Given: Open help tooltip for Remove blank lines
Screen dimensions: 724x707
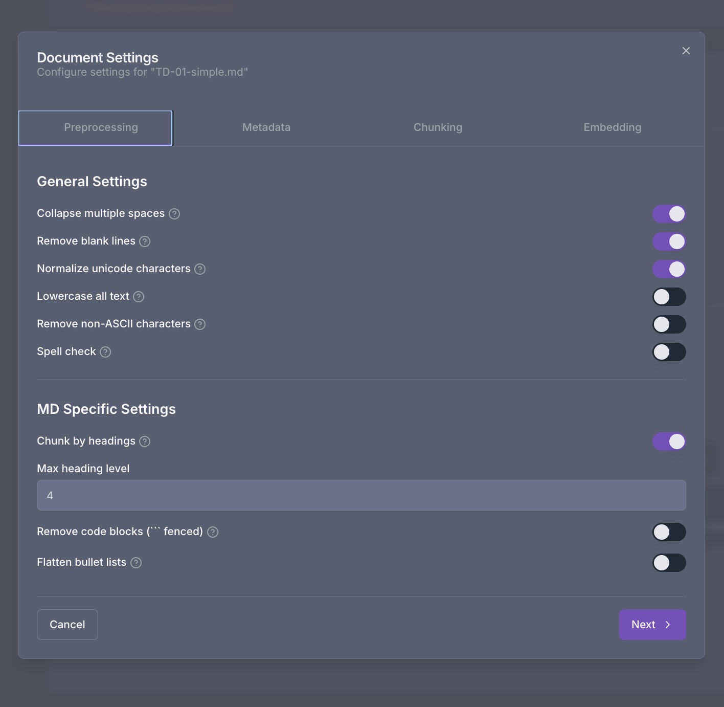Looking at the screenshot, I should point(145,241).
